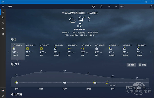Click the current condition text 多云
154x98 pixels.
pos(80,26)
